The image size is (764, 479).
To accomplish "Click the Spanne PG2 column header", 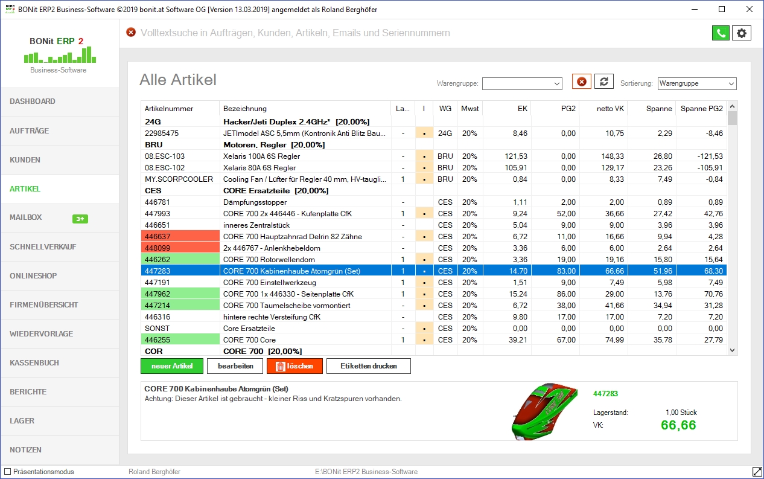I will 701,109.
